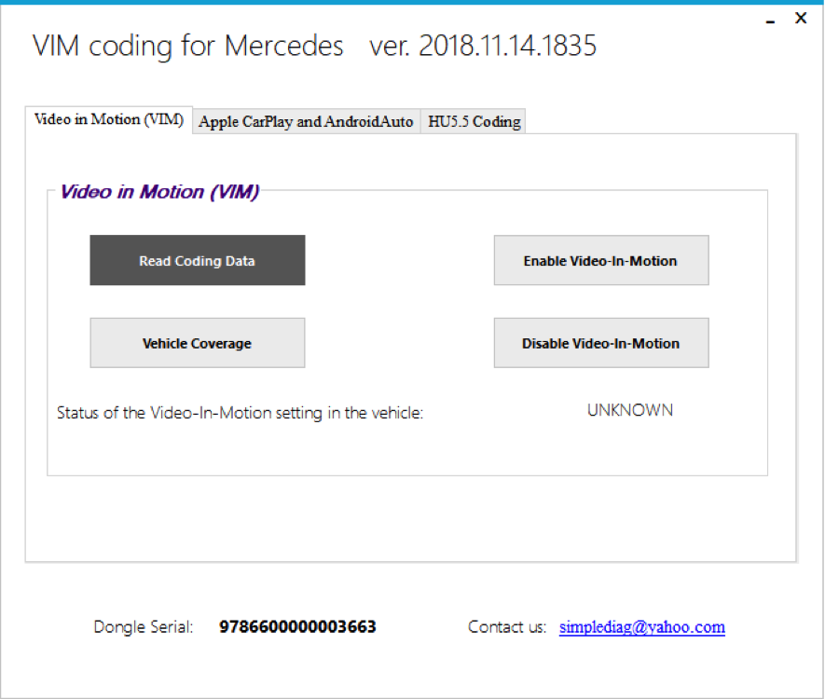825x699 pixels.
Task: Select the UNKNOWN status value
Action: pos(630,410)
